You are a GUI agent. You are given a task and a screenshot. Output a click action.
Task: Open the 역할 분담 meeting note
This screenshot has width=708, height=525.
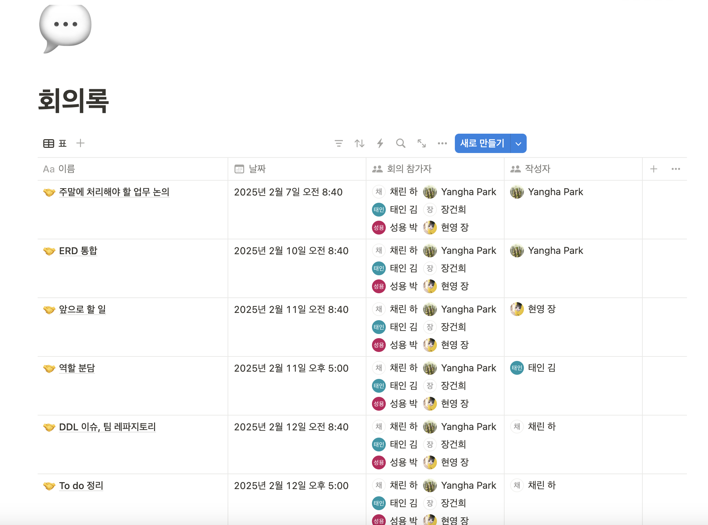tap(77, 368)
